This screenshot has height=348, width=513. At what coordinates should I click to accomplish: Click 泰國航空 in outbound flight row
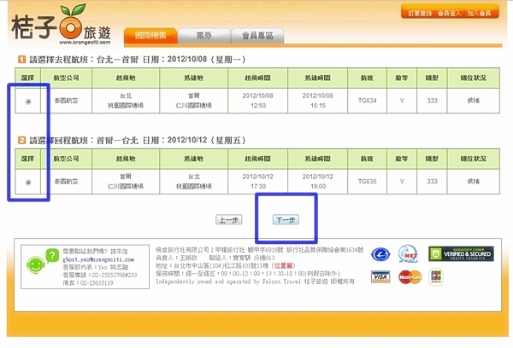tap(67, 101)
